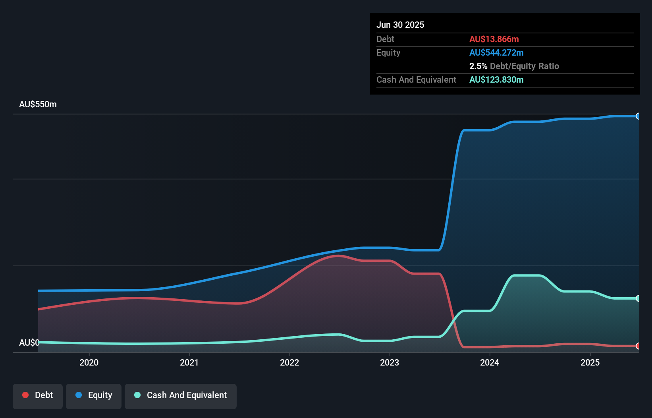Select the Debt endpoint marker at Jun 2025

[638, 346]
